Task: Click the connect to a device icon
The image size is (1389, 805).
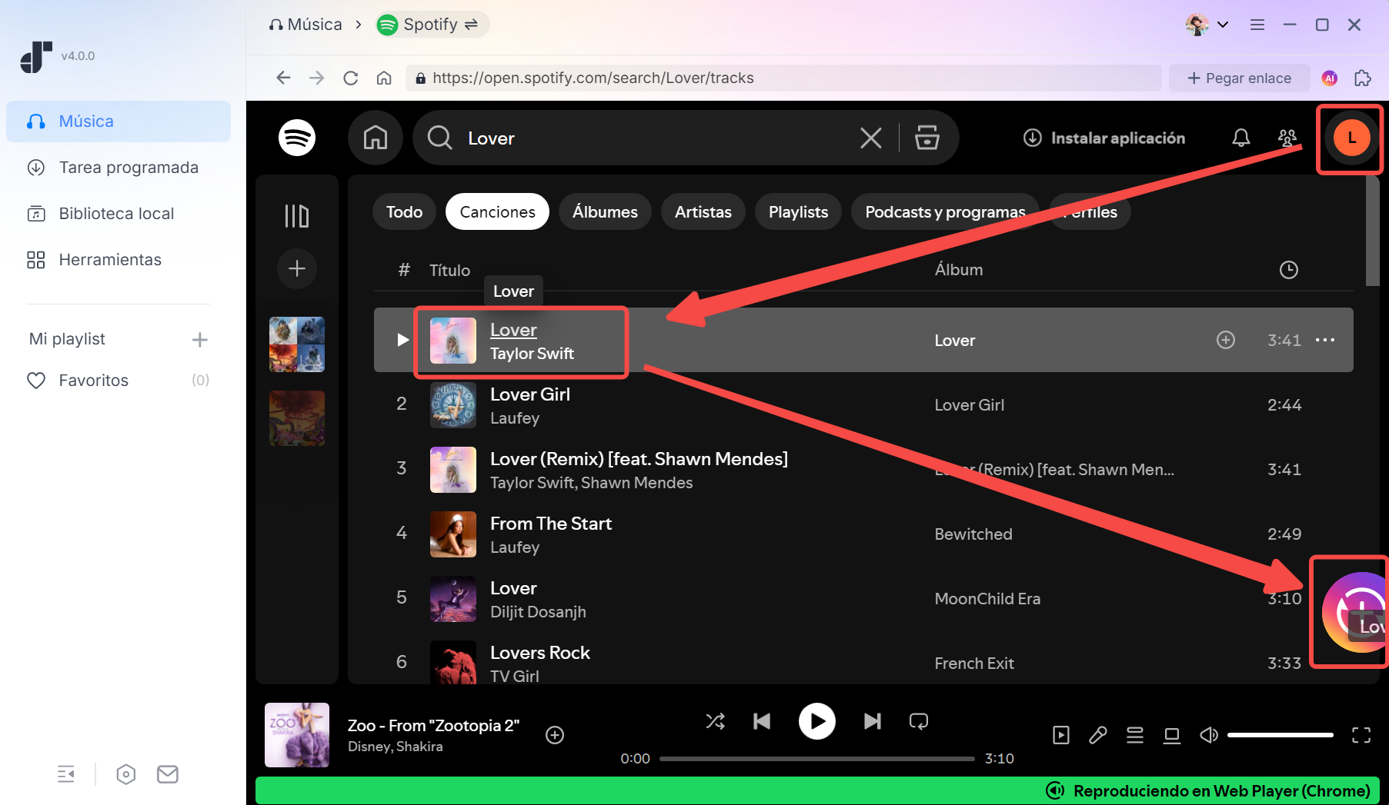Action: [x=1172, y=736]
